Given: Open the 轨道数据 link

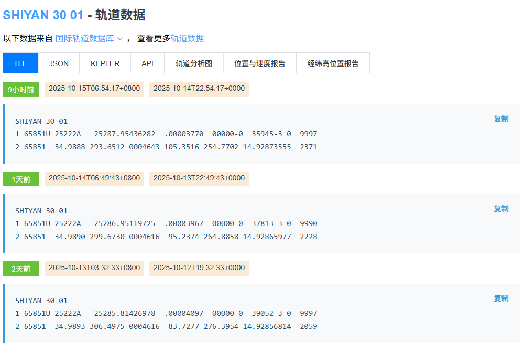Looking at the screenshot, I should 187,38.
